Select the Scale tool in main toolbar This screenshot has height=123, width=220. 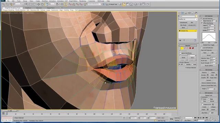click(46, 4)
